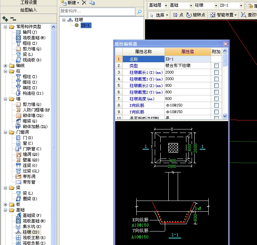The height and width of the screenshot is (245, 257).
Task: Click the 类型 property link
Action: 134,66
